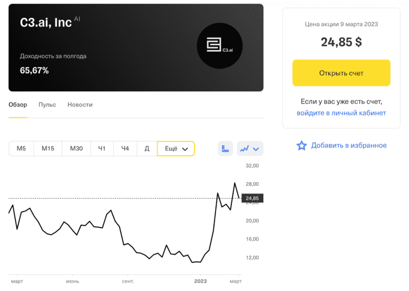Open the Обзор tab

point(18,105)
